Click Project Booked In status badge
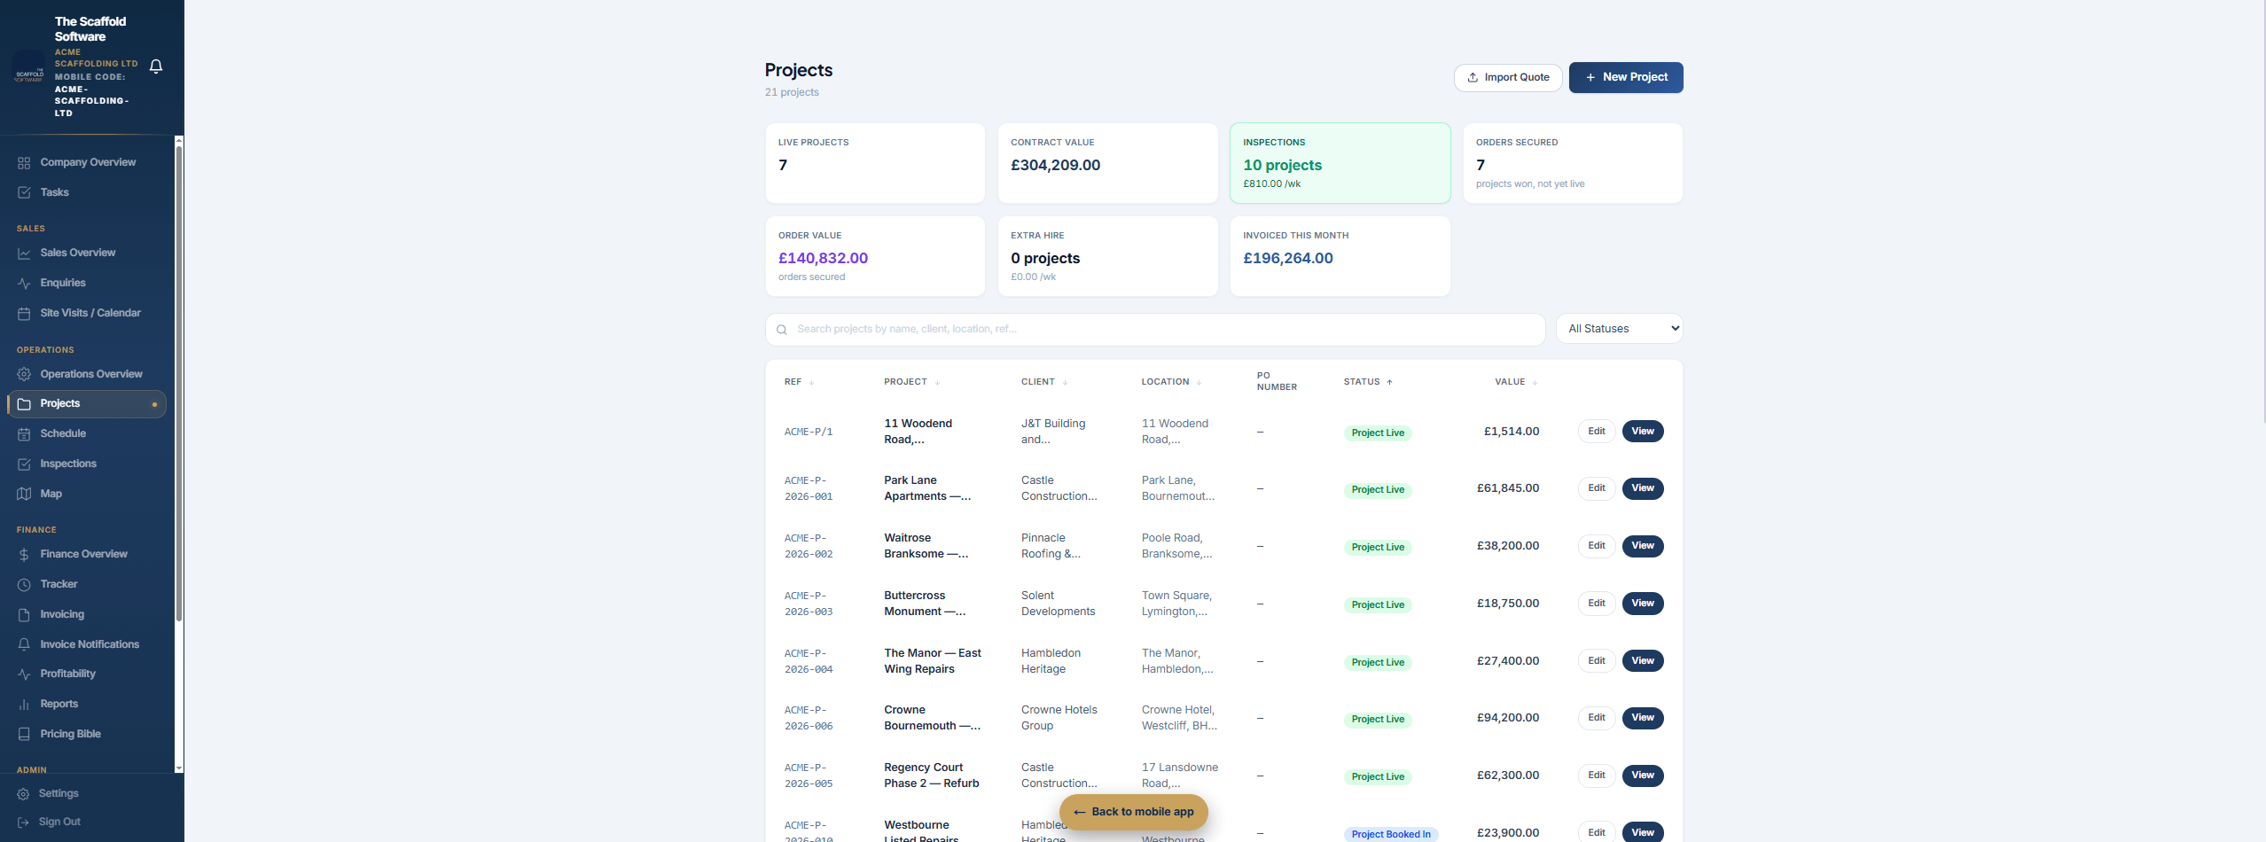The height and width of the screenshot is (842, 2266). [1390, 834]
